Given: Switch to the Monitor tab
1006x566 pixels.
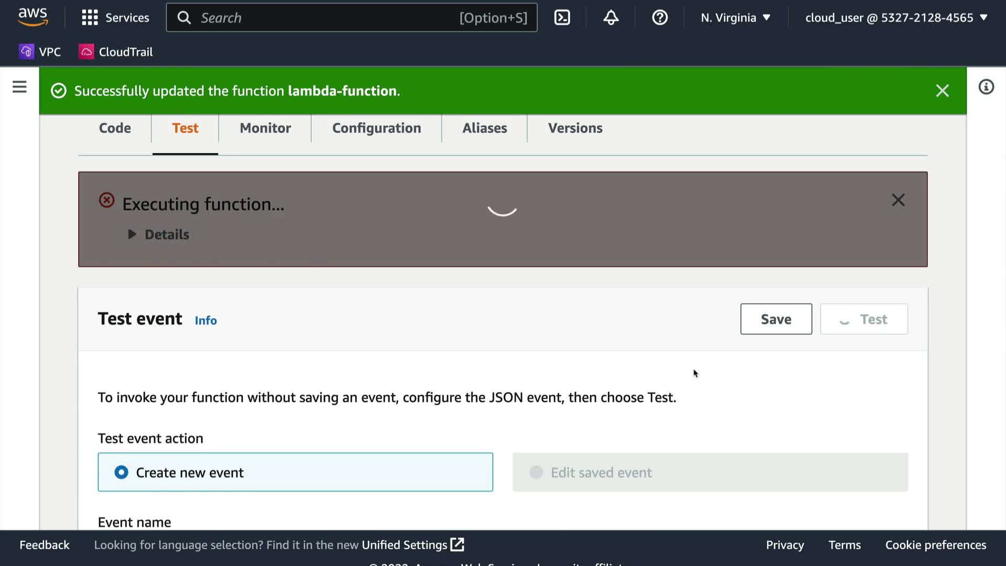Looking at the screenshot, I should coord(265,128).
